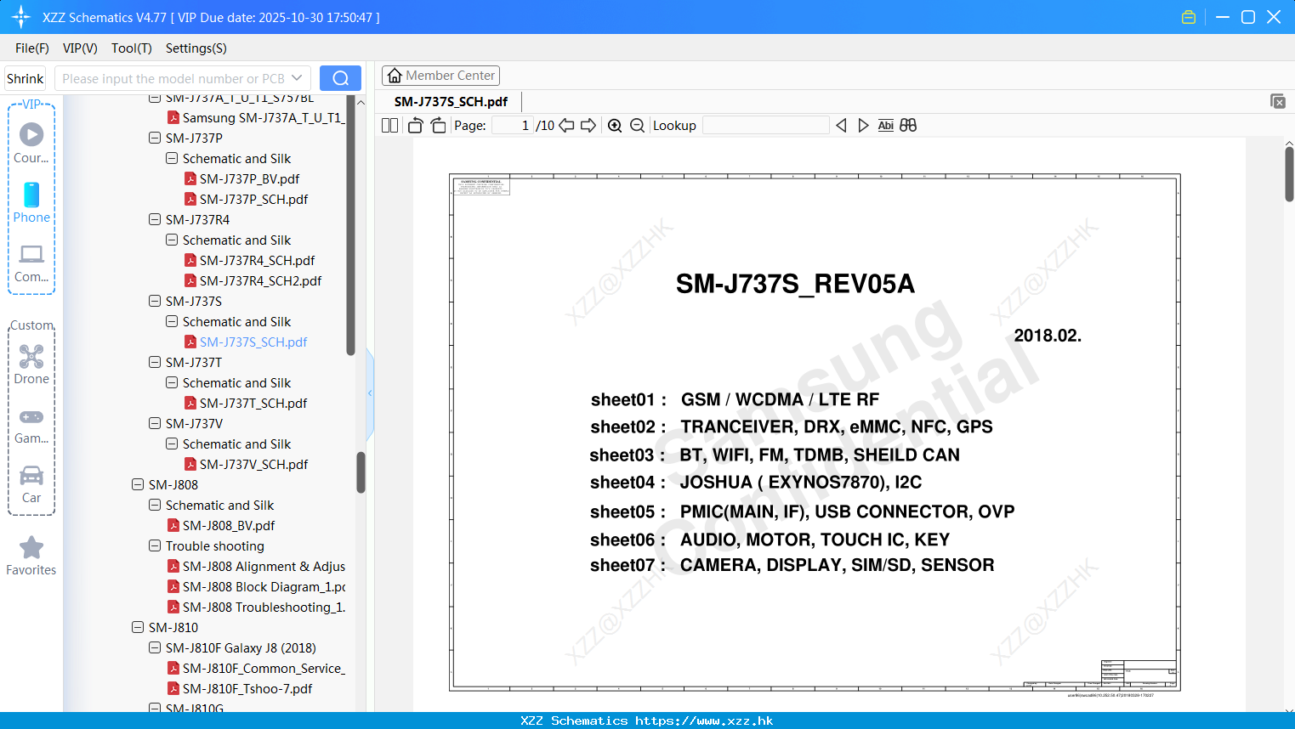Image resolution: width=1295 pixels, height=729 pixels.
Task: Collapse the SM-J737V tree node
Action: (155, 423)
